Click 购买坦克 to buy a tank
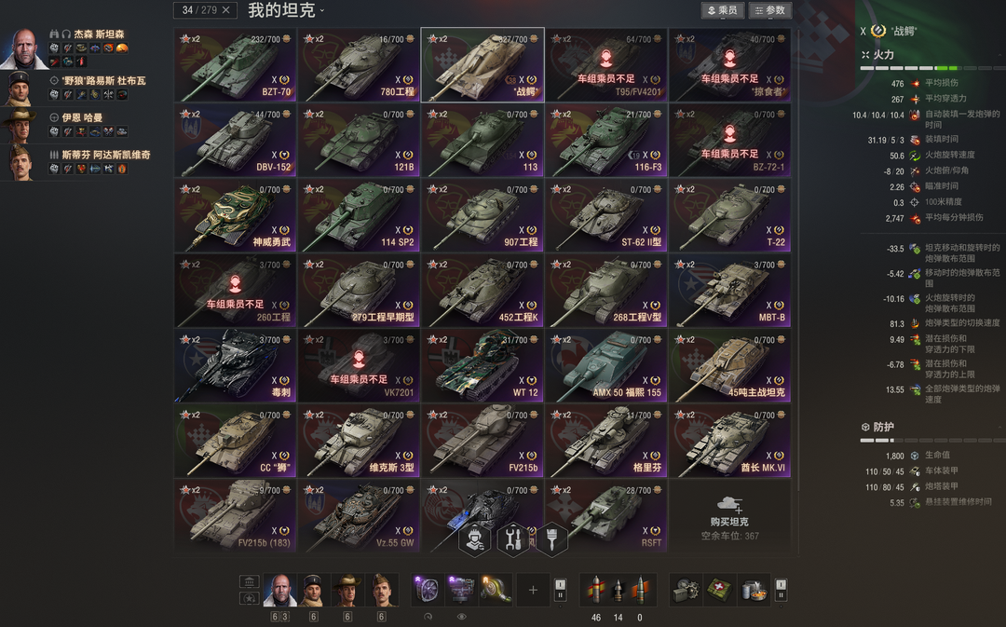Screen dimensions: 1006x627 (729, 521)
